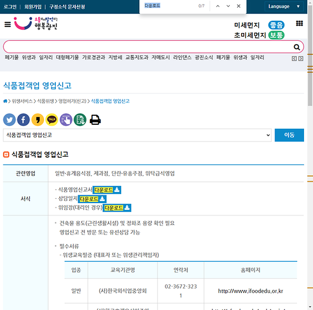Select the first 일자리 keyword
This screenshot has height=310, width=313.
coord(46,58)
